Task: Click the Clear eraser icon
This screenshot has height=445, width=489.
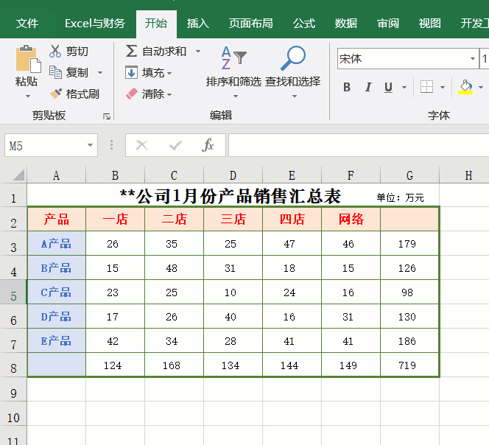Action: coord(131,94)
